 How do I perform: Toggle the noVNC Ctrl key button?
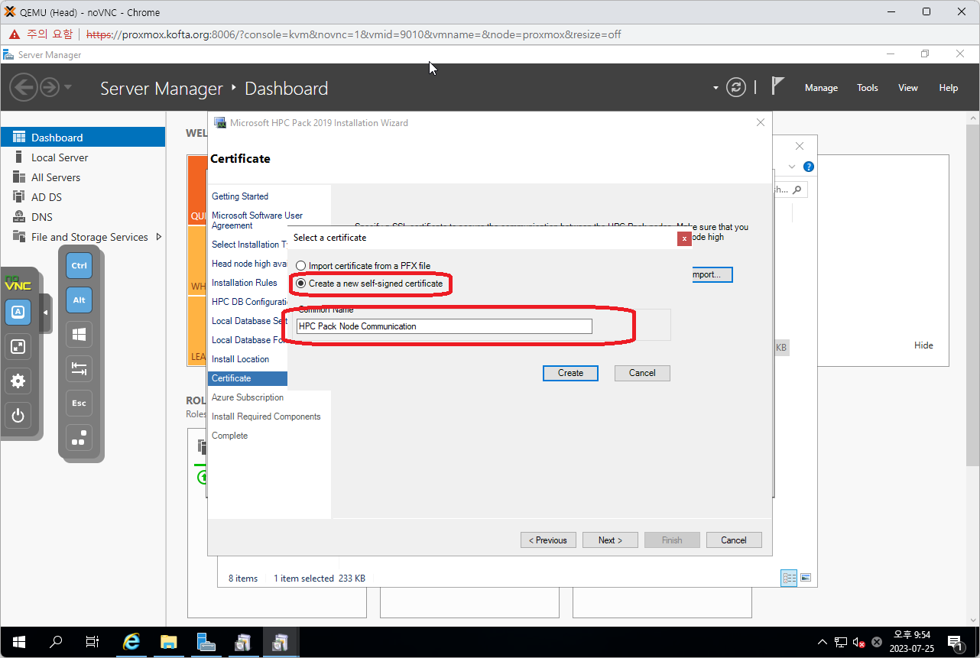tap(79, 266)
